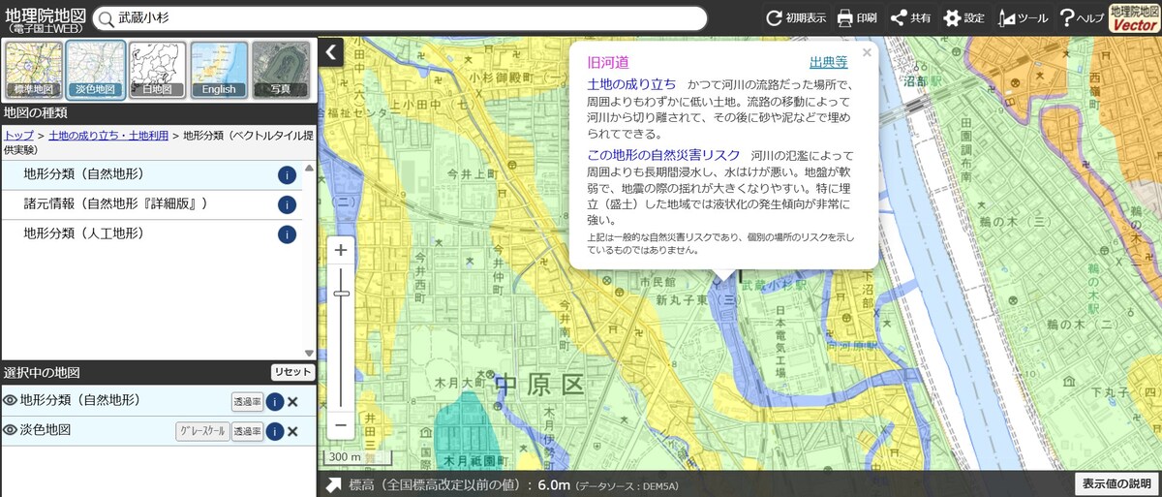The width and height of the screenshot is (1162, 497).
Task: Click the 中原区 map label
Action: [540, 386]
